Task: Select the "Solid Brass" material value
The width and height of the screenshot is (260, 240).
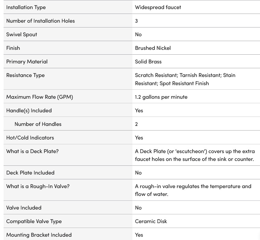Action: (x=148, y=62)
